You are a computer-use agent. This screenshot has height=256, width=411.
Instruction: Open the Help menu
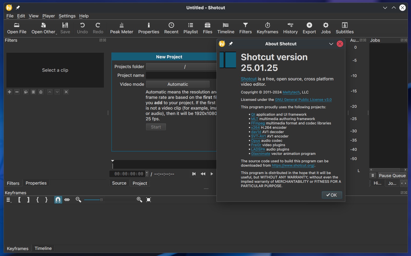click(x=84, y=16)
